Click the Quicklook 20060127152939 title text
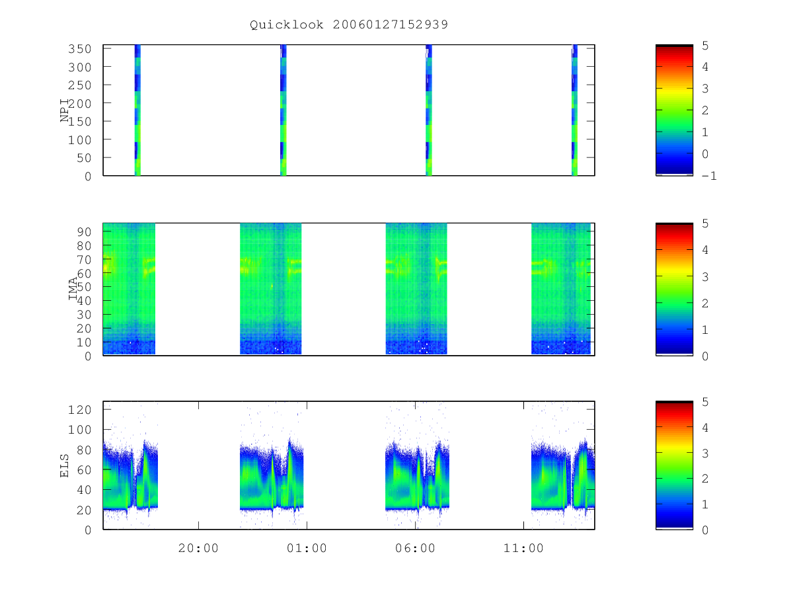Viewport: 793px width, 595px height. (x=349, y=24)
